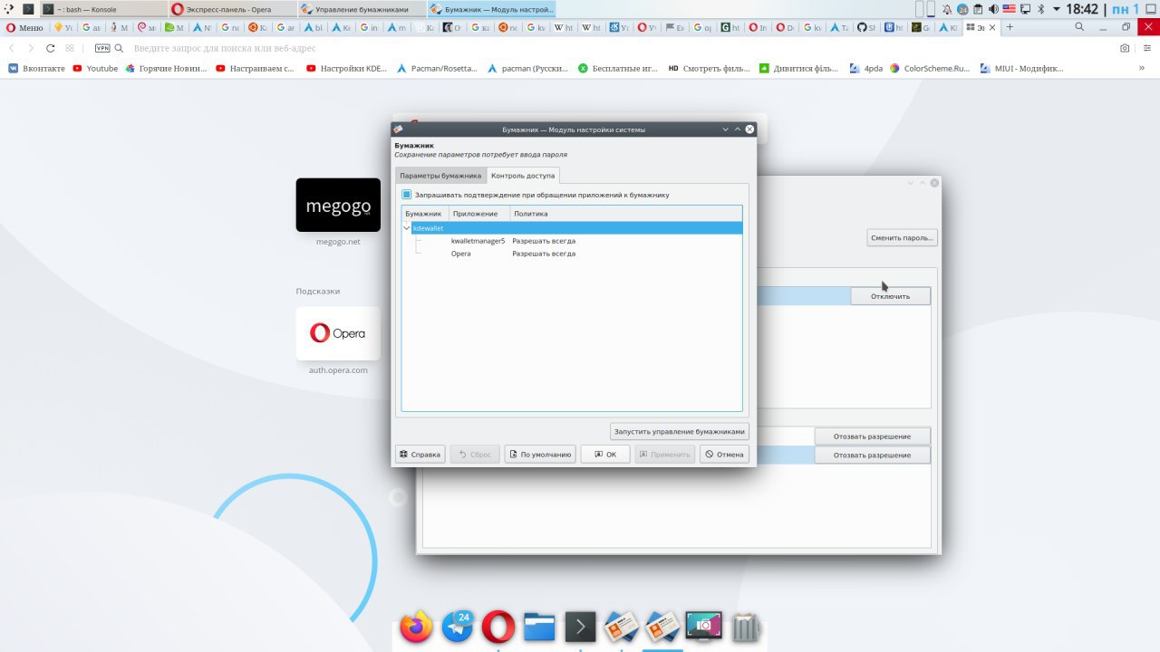Viewport: 1160px width, 652px height.
Task: Click Разрешать всегда policy for kwalletmanager5
Action: [x=544, y=241]
